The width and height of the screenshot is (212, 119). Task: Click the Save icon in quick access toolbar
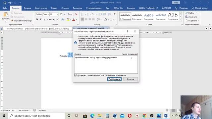coord(5,3)
